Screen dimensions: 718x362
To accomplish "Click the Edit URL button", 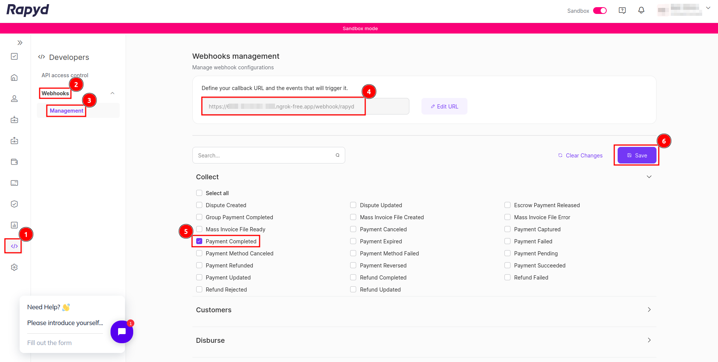I will 444,107.
